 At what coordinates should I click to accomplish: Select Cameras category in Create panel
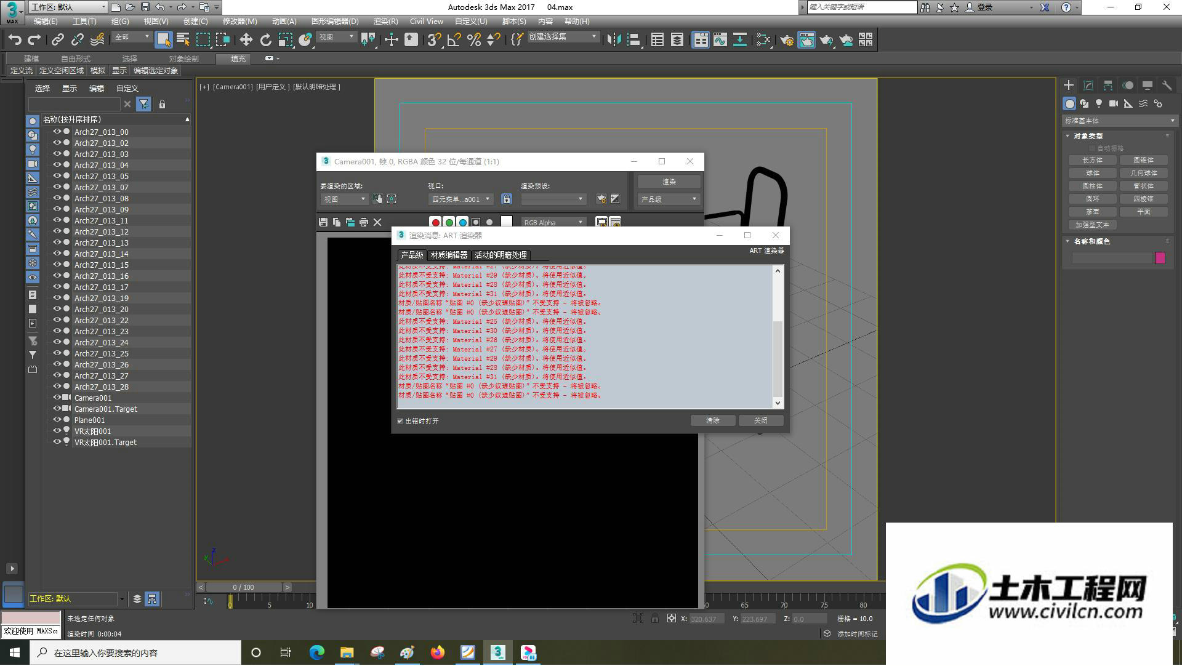1114,104
